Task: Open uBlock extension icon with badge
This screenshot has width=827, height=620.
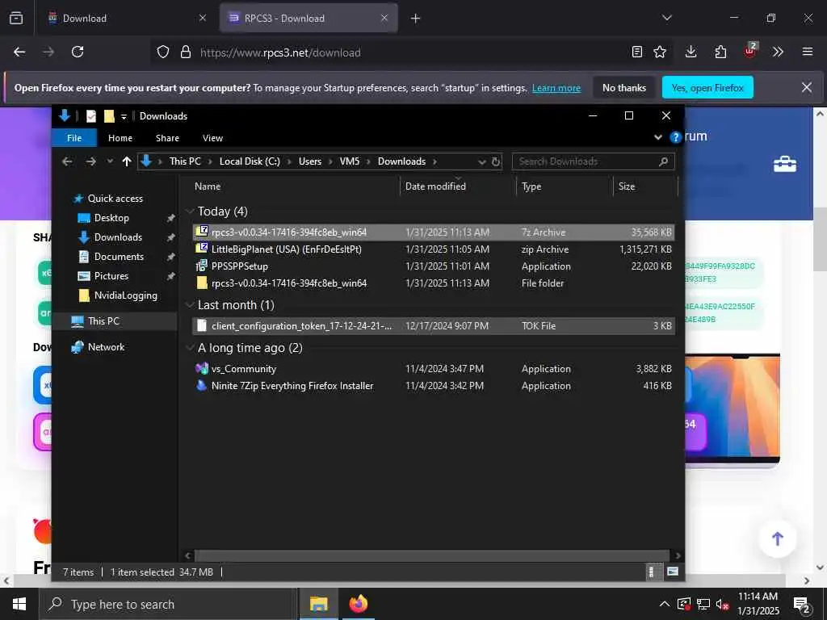Action: point(750,51)
